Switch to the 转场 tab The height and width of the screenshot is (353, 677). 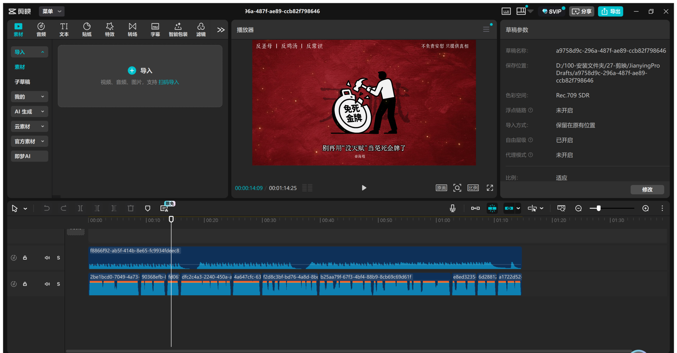click(x=132, y=29)
